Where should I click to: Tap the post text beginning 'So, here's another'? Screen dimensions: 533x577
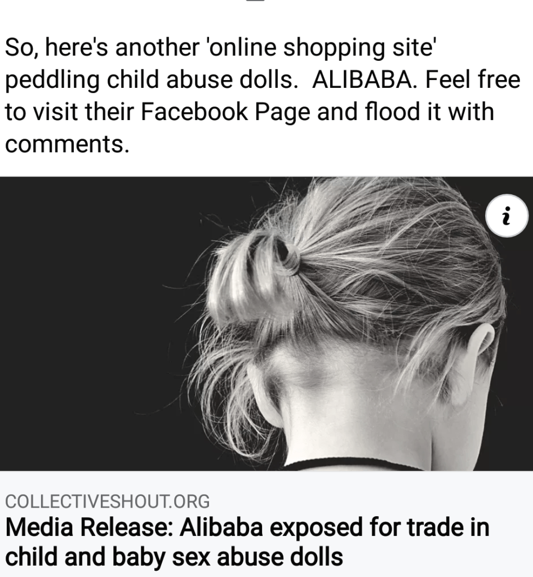coord(263,95)
